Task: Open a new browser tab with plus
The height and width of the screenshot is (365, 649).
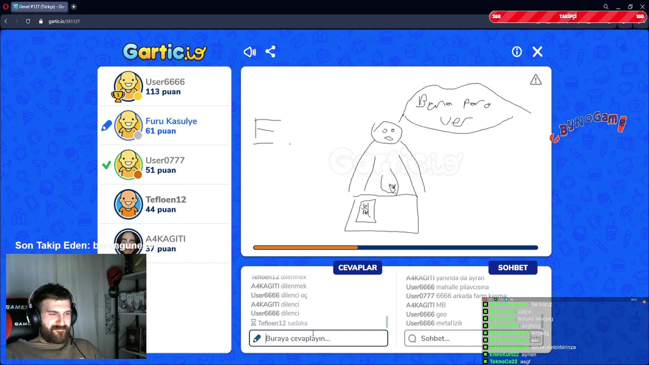Action: pos(74,7)
